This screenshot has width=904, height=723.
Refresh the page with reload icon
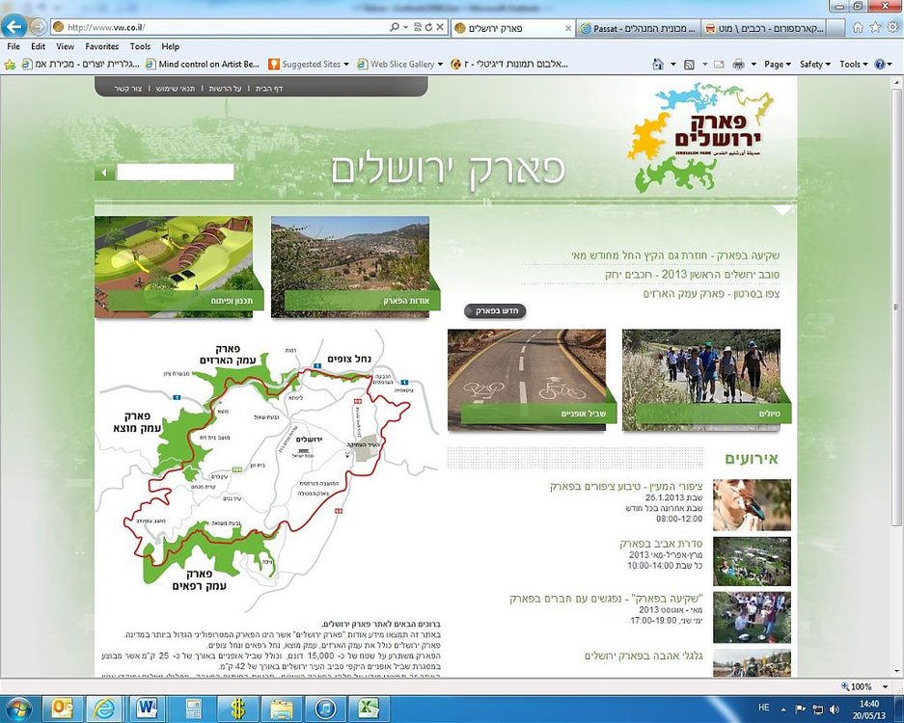coord(429,27)
